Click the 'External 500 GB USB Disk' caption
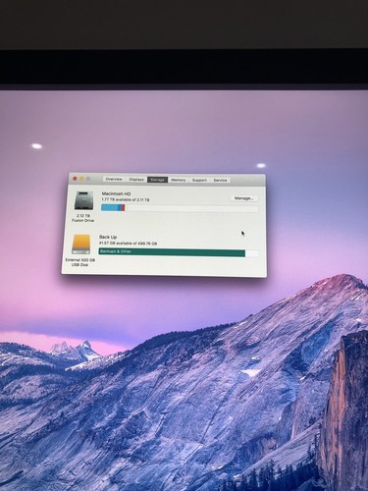 coord(80,262)
